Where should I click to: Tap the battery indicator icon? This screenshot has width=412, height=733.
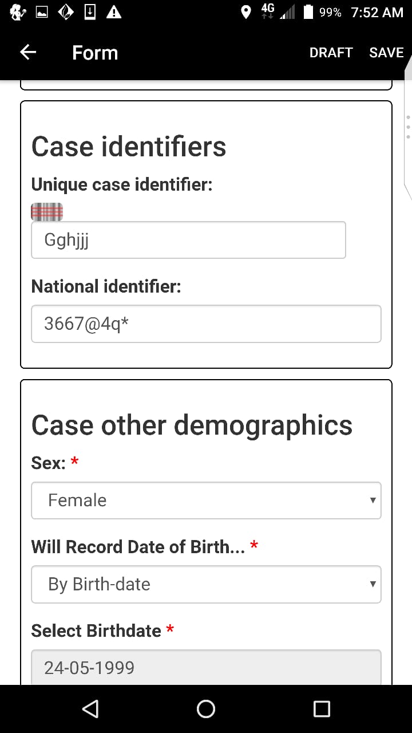tap(308, 12)
